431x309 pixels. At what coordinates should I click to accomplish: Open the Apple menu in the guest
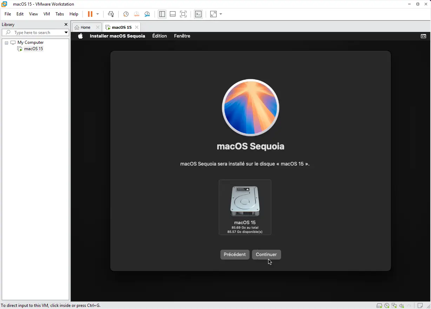click(x=80, y=36)
